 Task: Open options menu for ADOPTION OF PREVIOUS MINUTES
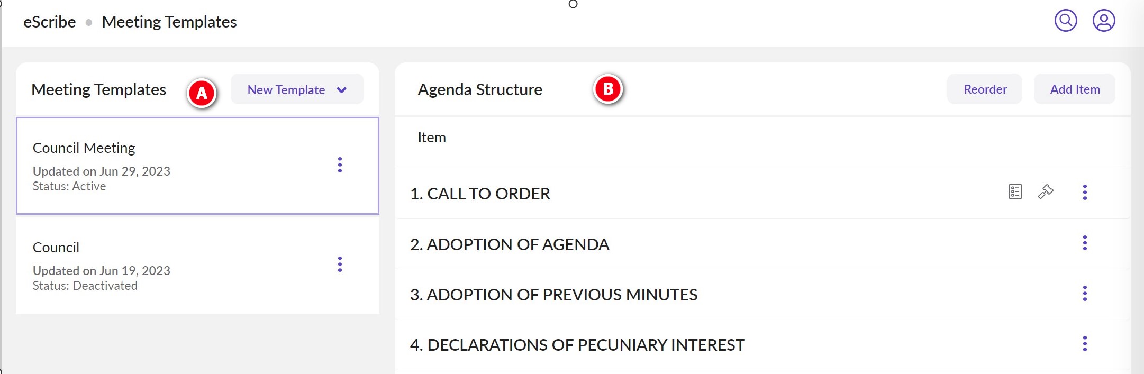[x=1085, y=294]
